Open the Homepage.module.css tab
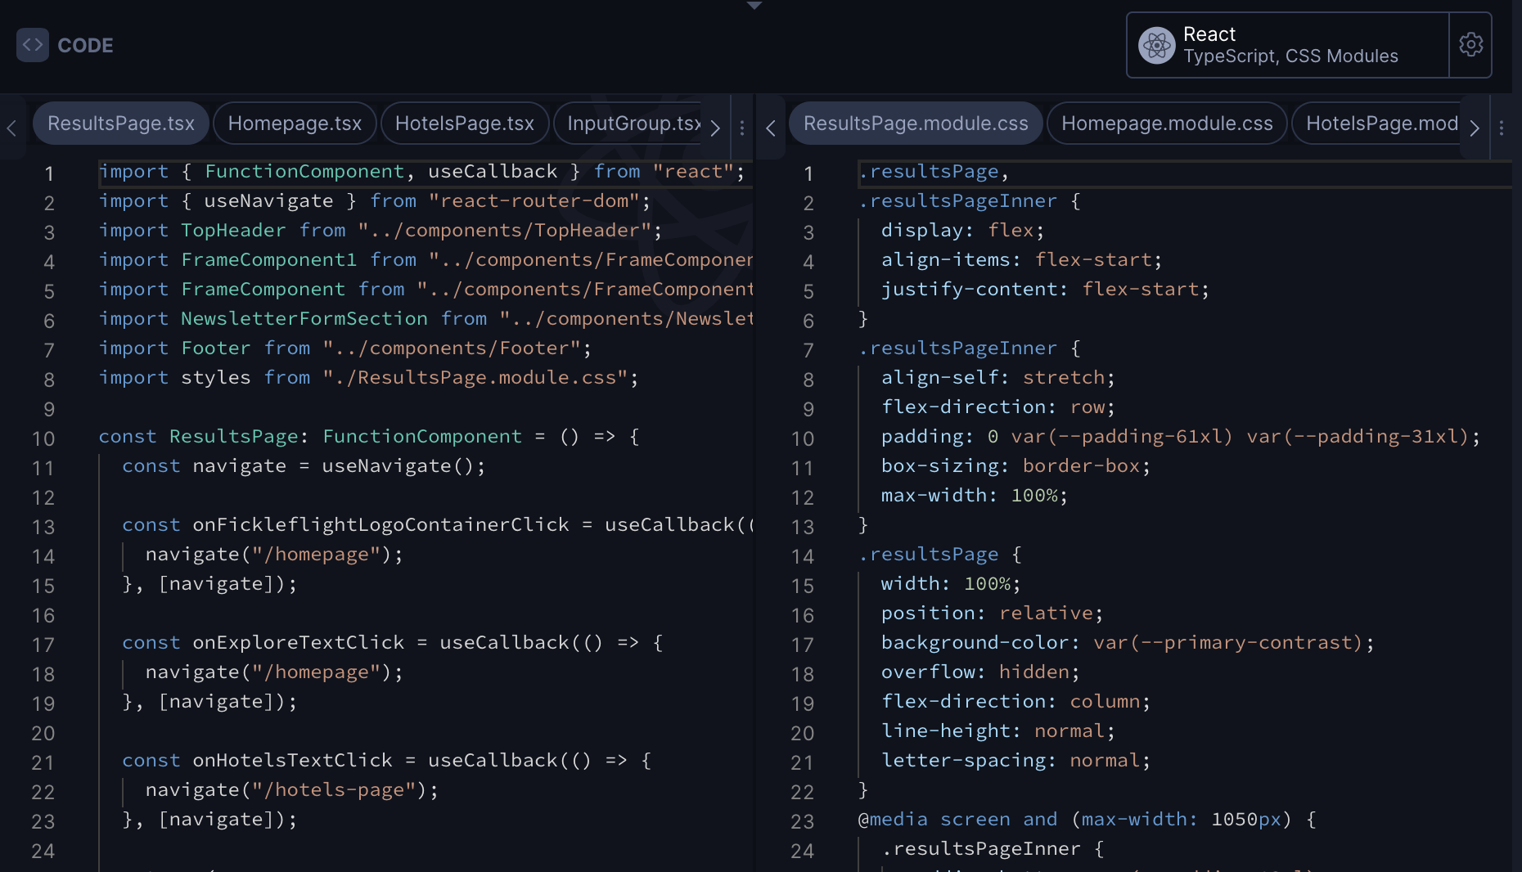This screenshot has width=1522, height=872. [1167, 123]
